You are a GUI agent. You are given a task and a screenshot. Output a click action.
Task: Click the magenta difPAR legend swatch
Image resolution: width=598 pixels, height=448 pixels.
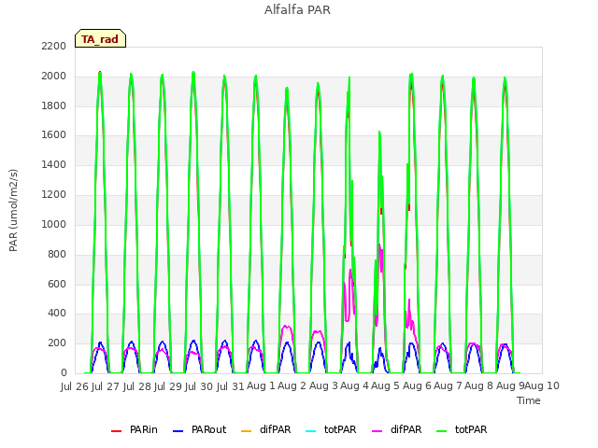pyautogui.click(x=377, y=431)
